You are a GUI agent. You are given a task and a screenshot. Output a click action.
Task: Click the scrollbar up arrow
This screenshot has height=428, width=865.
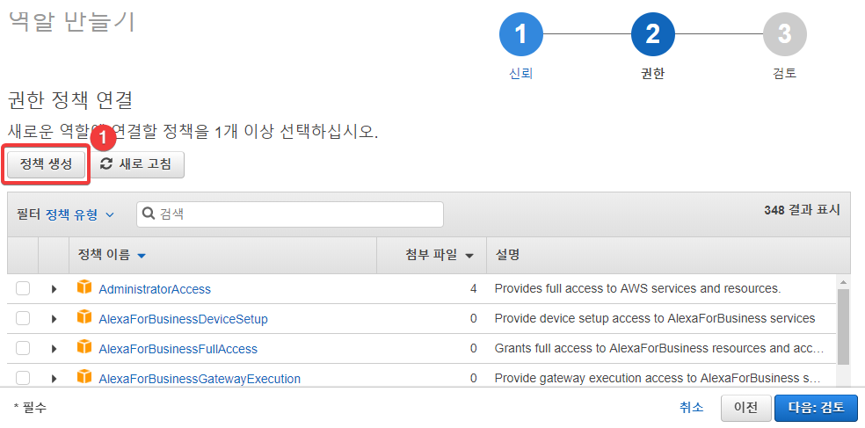[x=843, y=282]
